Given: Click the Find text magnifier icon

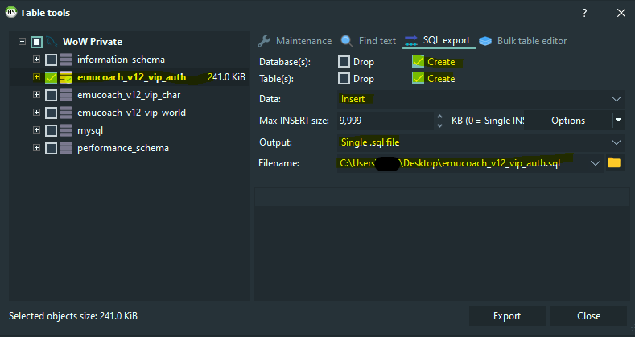Looking at the screenshot, I should pos(347,41).
